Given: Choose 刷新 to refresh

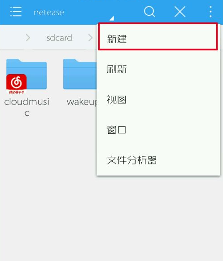Looking at the screenshot, I should click(158, 69).
